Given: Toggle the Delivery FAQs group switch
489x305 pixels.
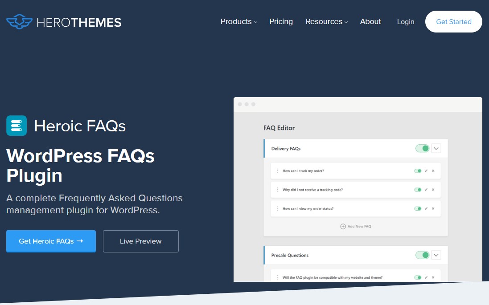Looking at the screenshot, I should [x=422, y=149].
